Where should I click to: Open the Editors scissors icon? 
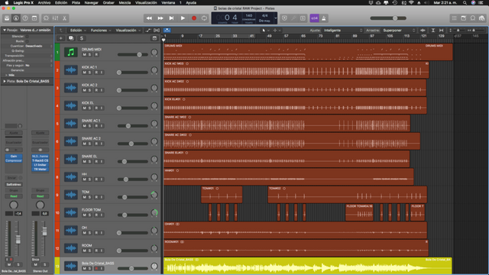pos(64,18)
